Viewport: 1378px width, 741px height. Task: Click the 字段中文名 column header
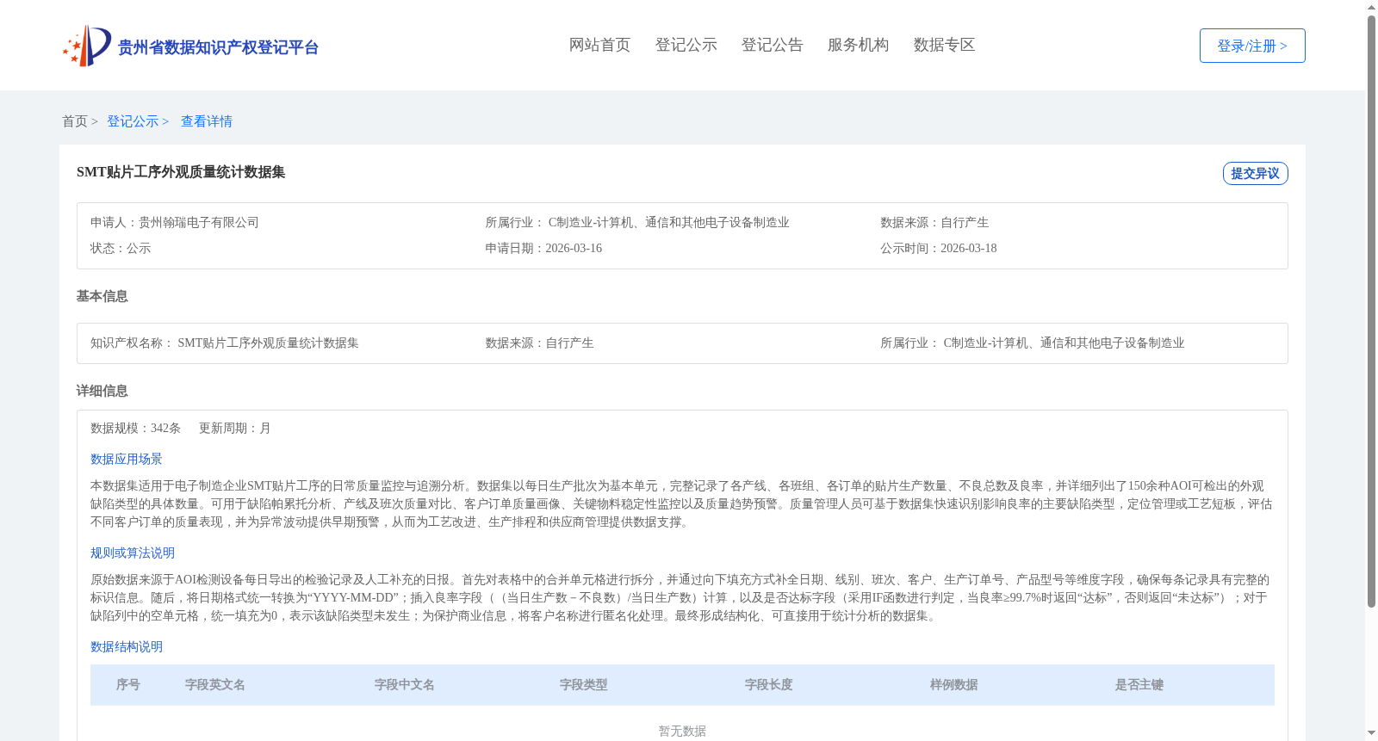pyautogui.click(x=405, y=685)
